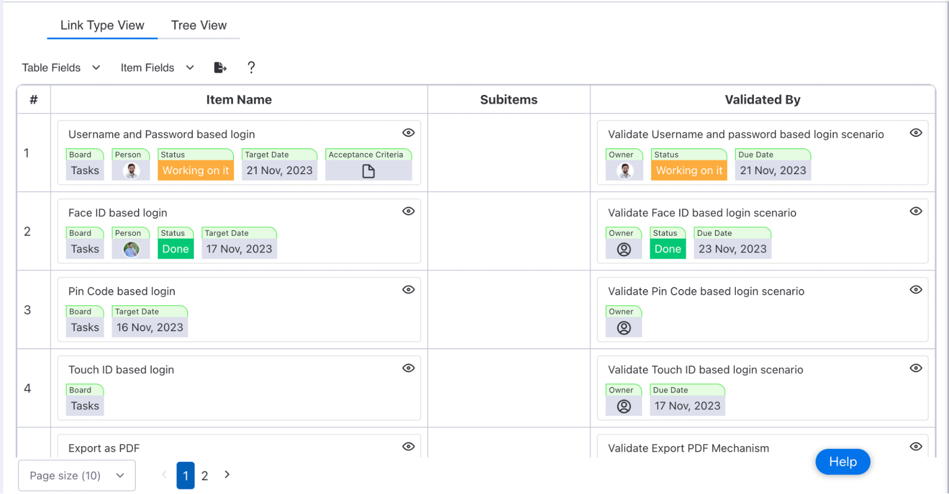Open the Page size (10) dropdown
This screenshot has height=494, width=949.
point(77,475)
